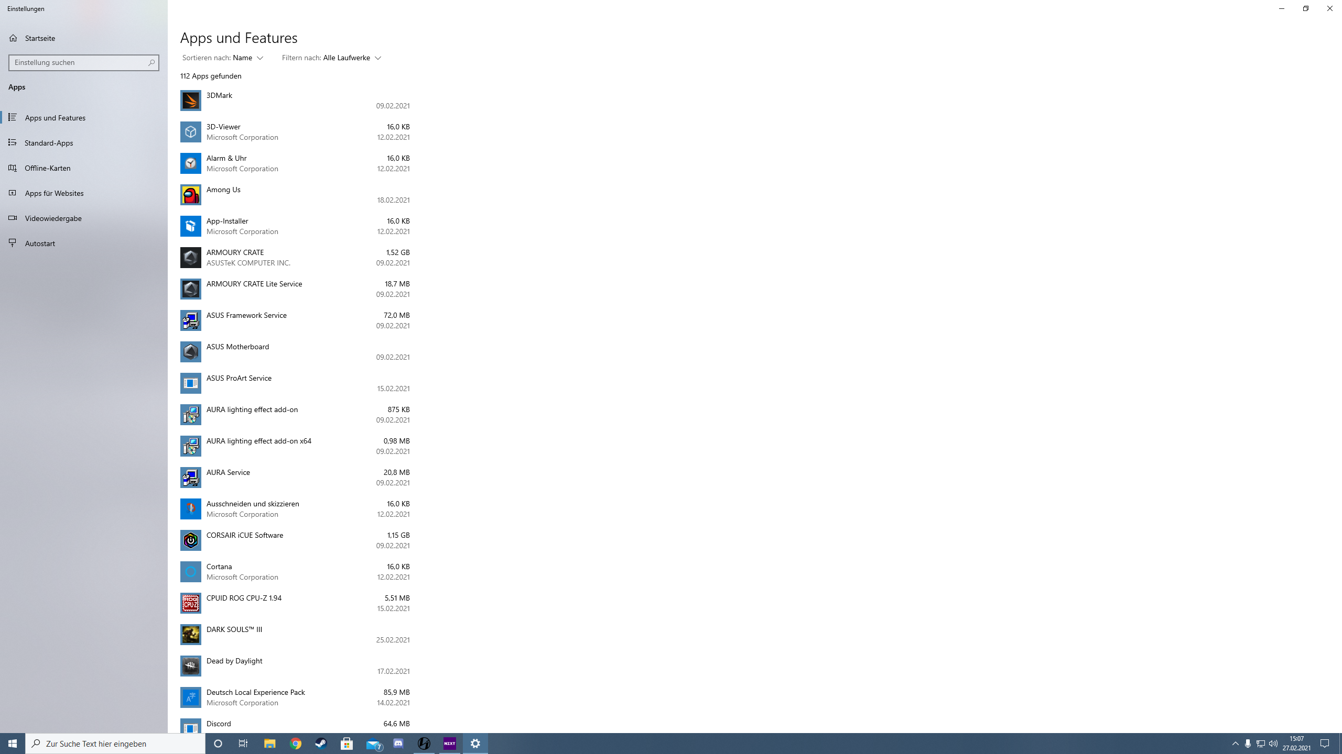Navigate to Startseite via the home icon

(x=39, y=38)
